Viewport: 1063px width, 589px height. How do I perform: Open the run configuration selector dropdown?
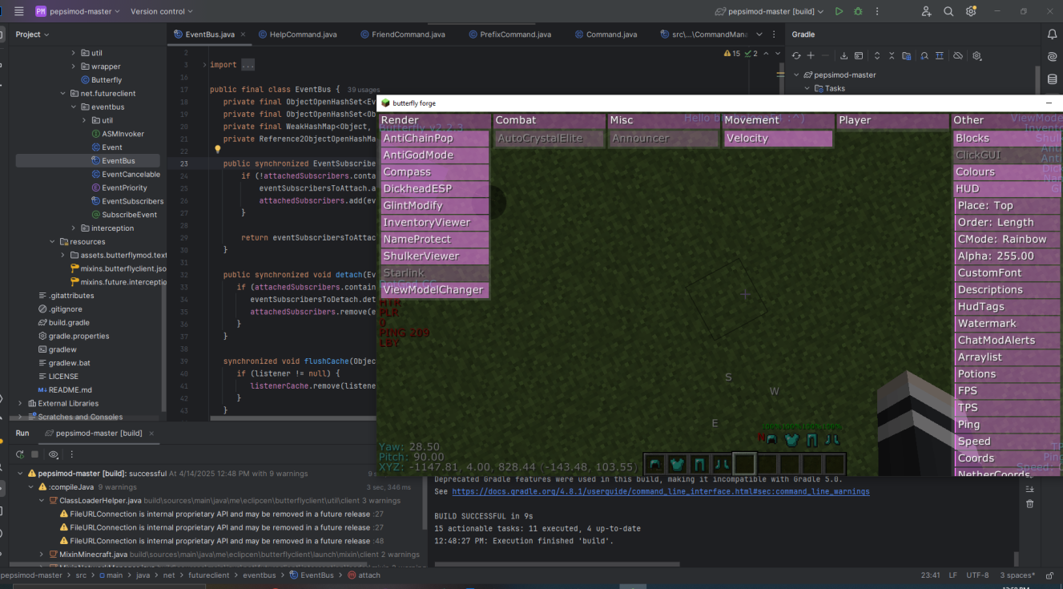[x=769, y=11]
